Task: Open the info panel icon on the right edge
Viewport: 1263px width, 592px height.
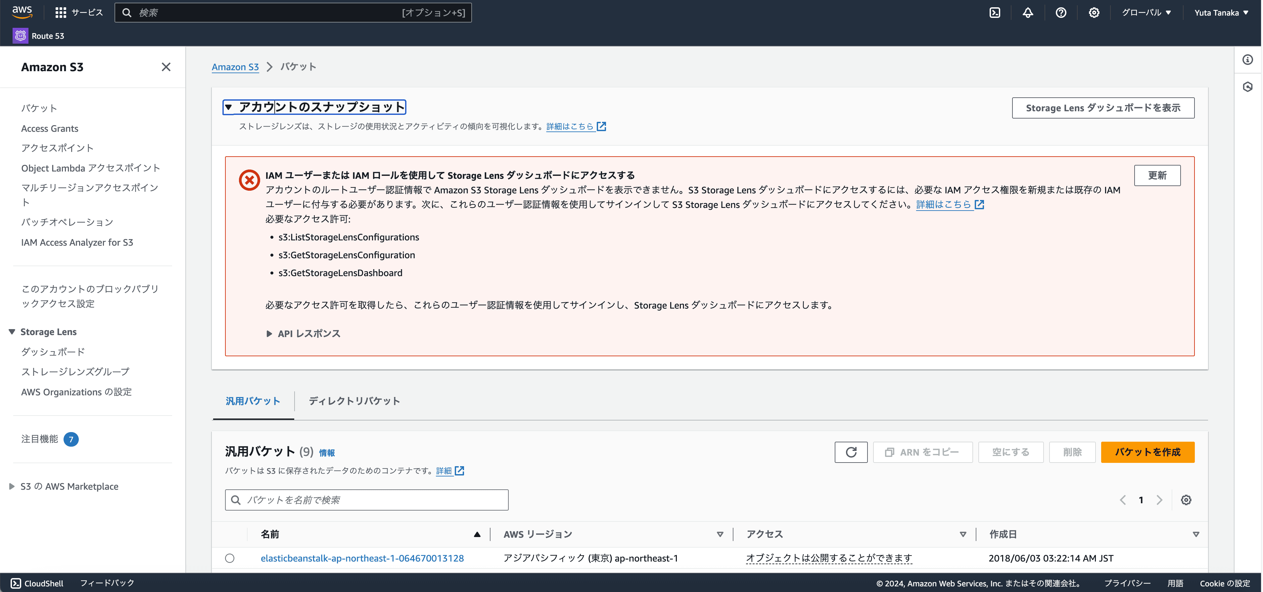Action: click(x=1248, y=60)
